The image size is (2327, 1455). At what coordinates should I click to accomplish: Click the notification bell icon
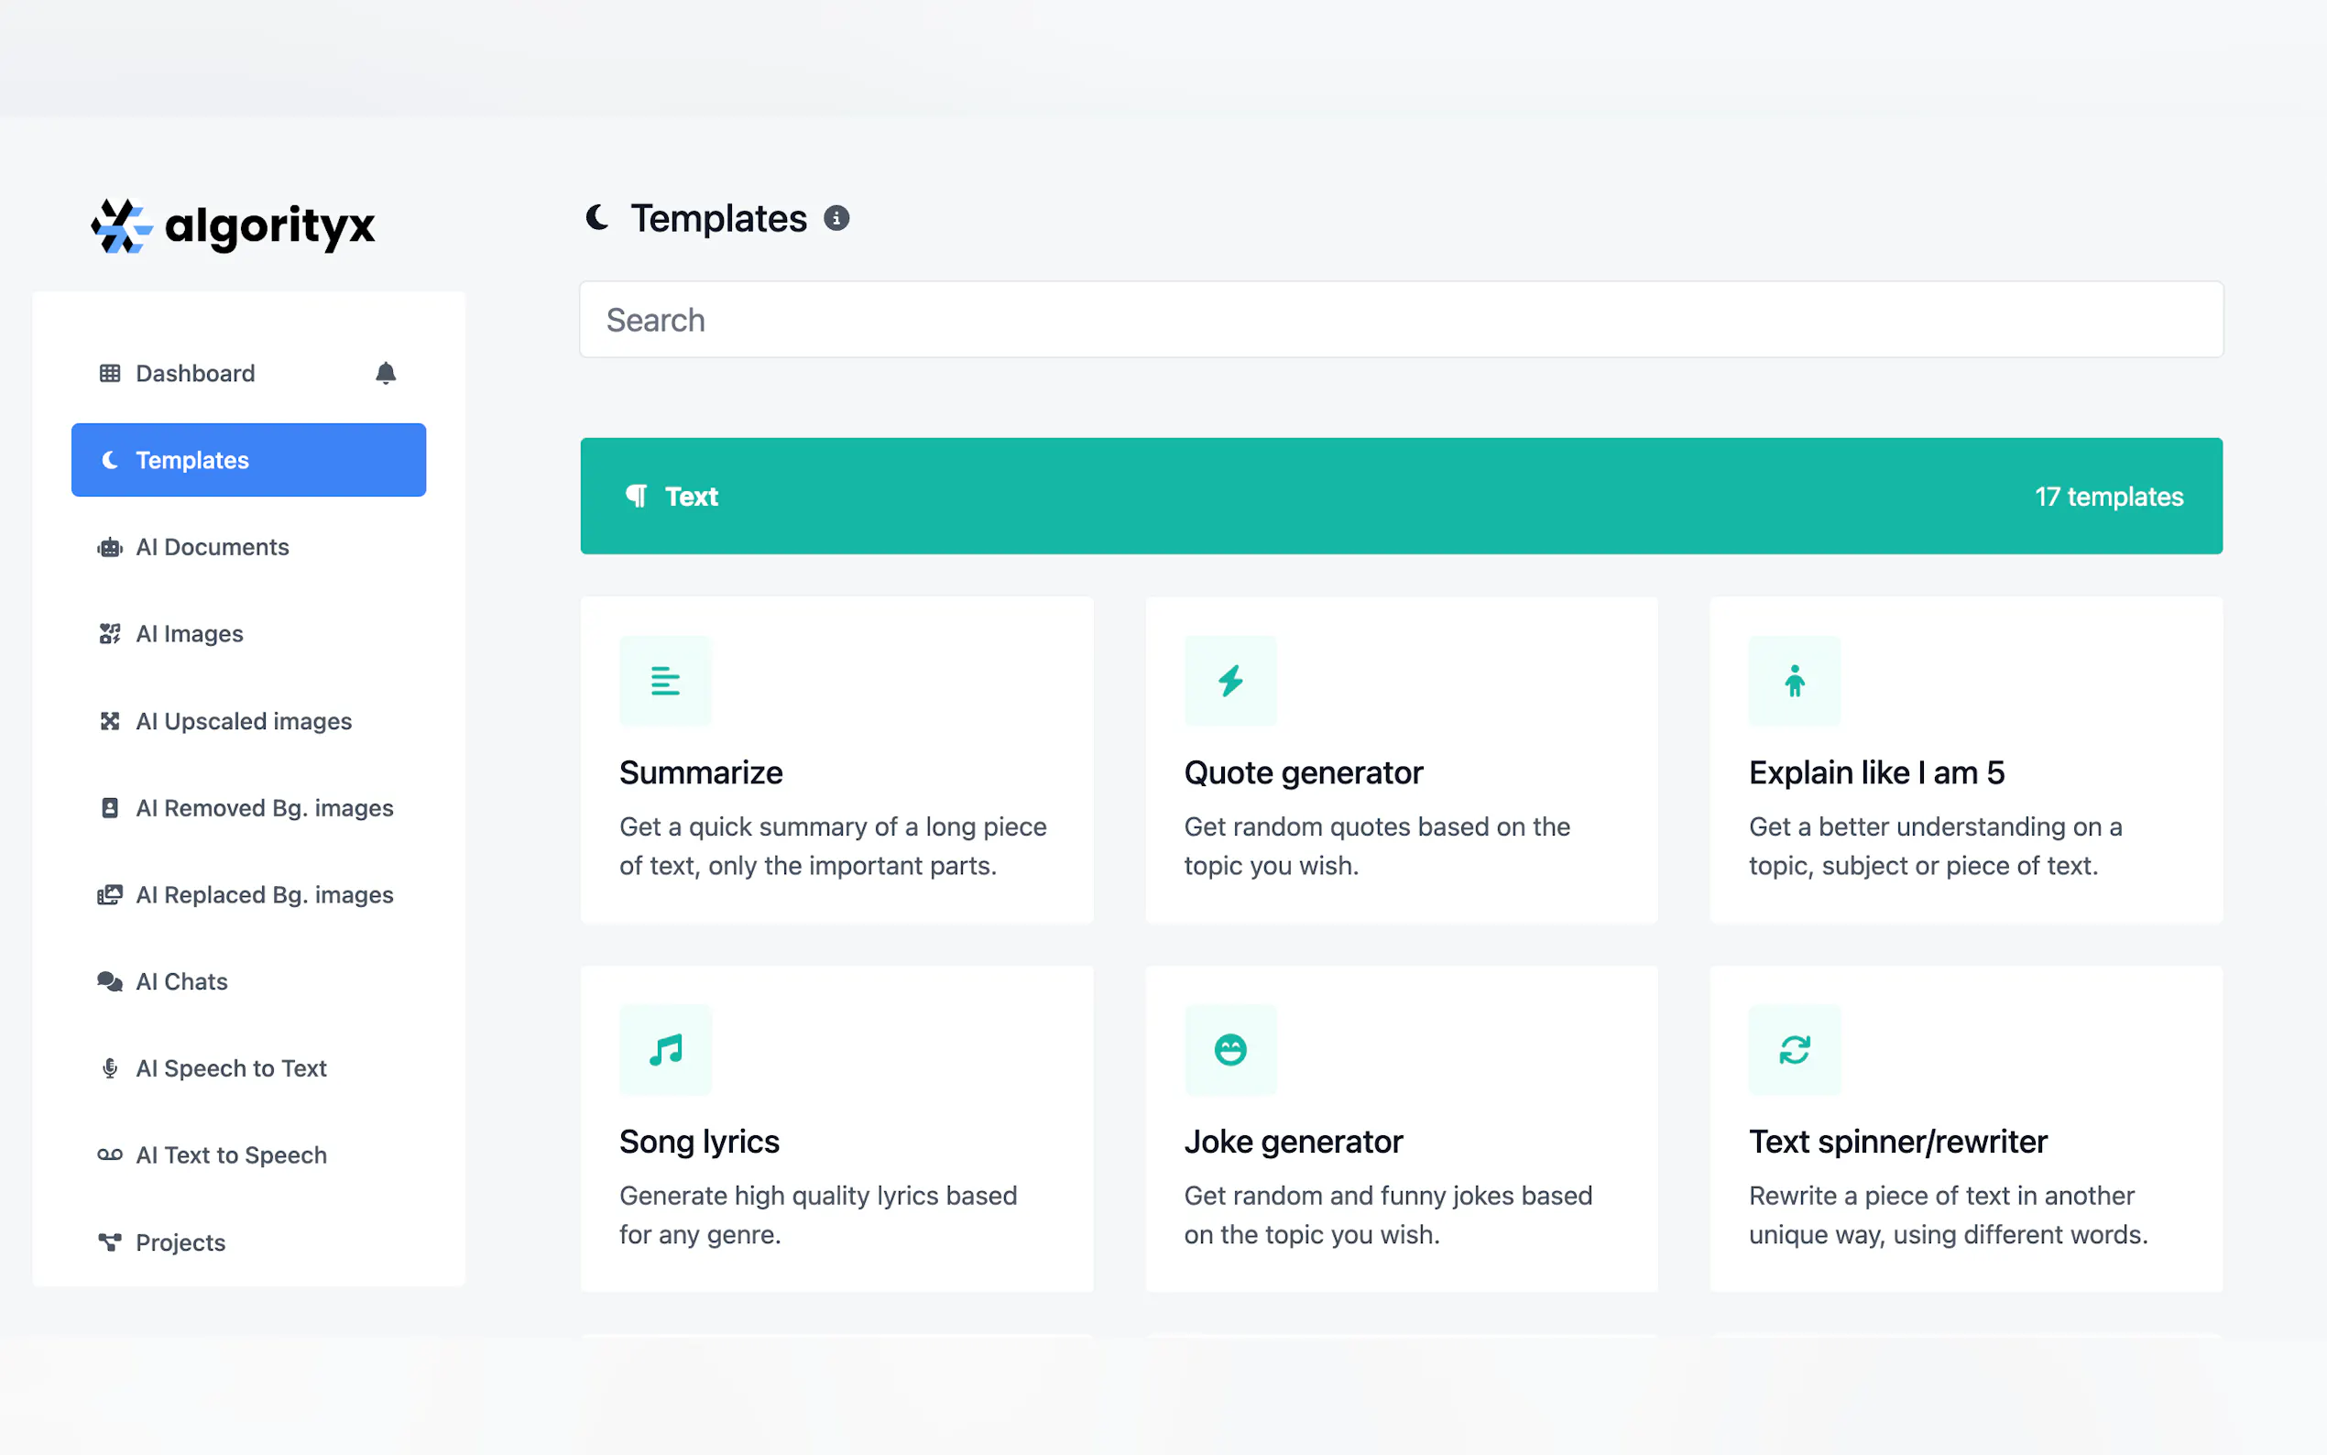point(386,374)
